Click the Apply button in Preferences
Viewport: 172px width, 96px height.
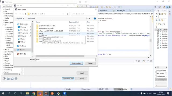[82, 73]
